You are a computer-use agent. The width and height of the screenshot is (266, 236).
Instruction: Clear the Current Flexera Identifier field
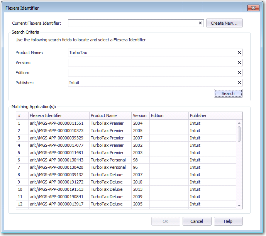(x=200, y=23)
